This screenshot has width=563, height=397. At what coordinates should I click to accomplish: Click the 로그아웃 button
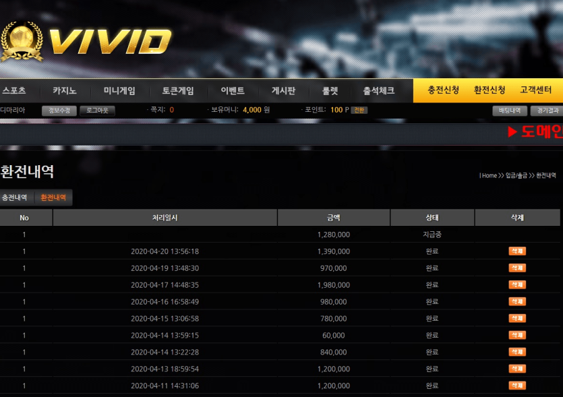pyautogui.click(x=97, y=111)
